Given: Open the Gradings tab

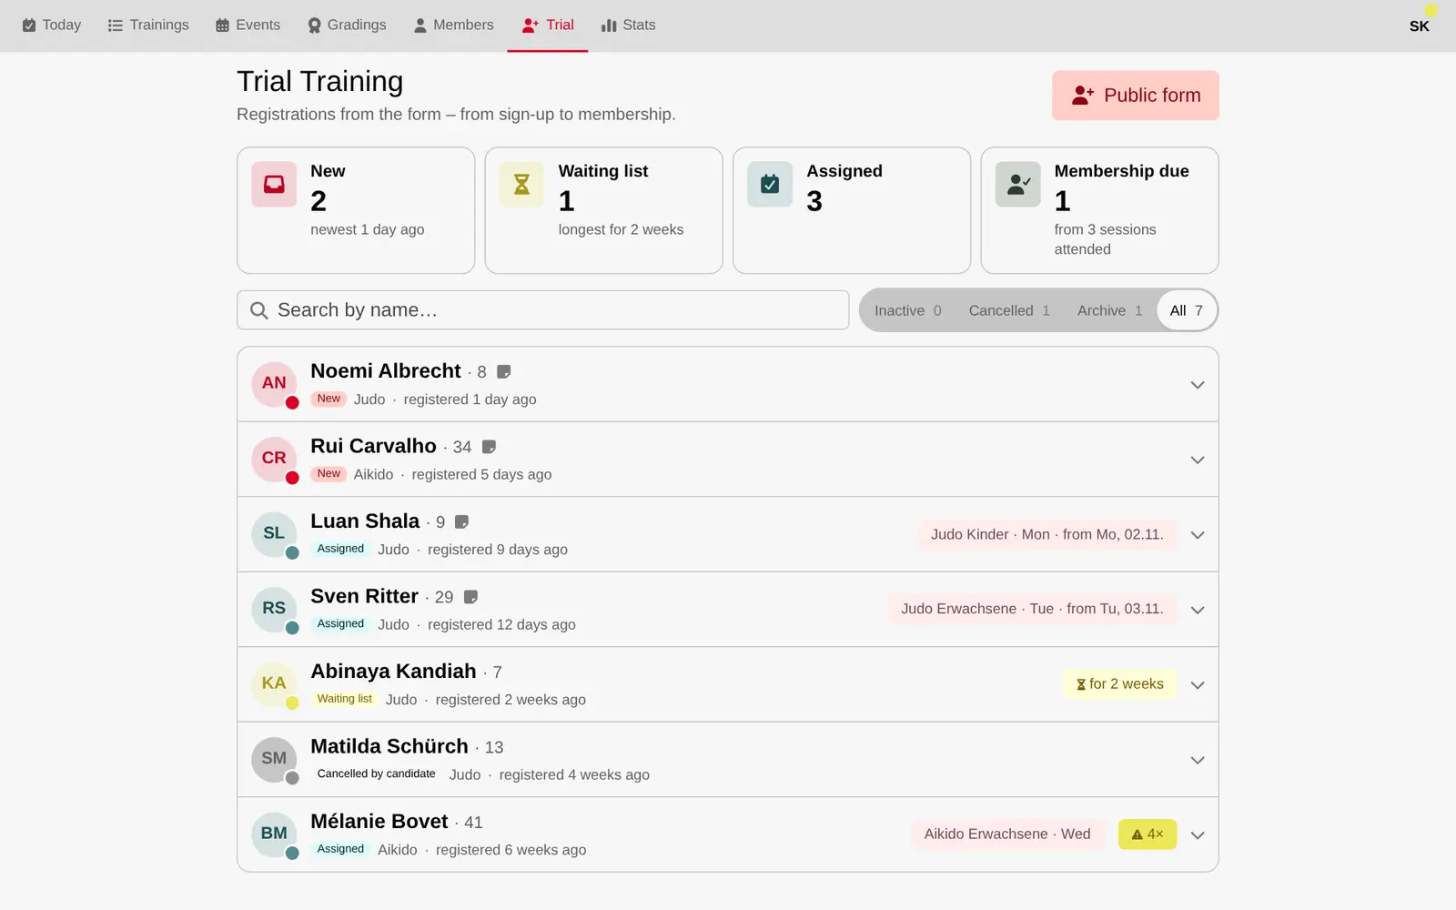Looking at the screenshot, I should [347, 25].
